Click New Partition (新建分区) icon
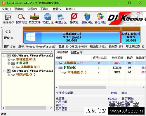The height and width of the screenshot is (116, 146). coord(61,18)
